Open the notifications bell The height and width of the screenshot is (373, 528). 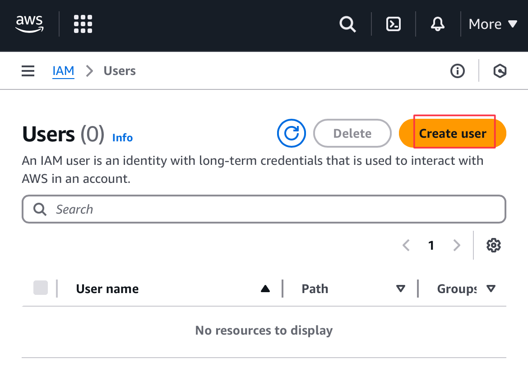437,24
